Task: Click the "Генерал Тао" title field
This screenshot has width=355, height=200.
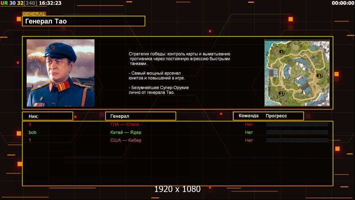Action: [84, 21]
